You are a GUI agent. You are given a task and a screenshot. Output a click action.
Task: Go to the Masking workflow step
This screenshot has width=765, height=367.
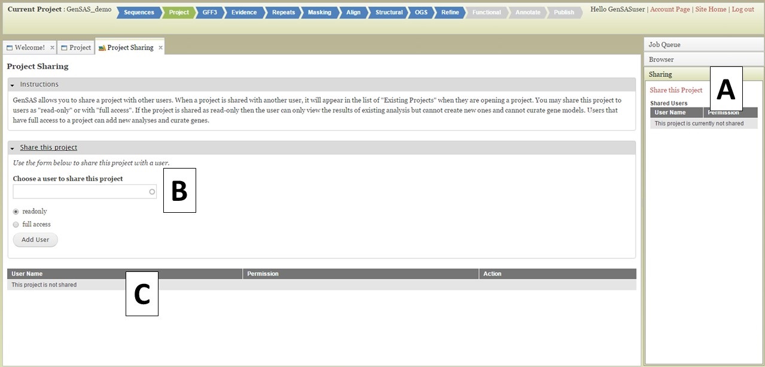pos(319,13)
